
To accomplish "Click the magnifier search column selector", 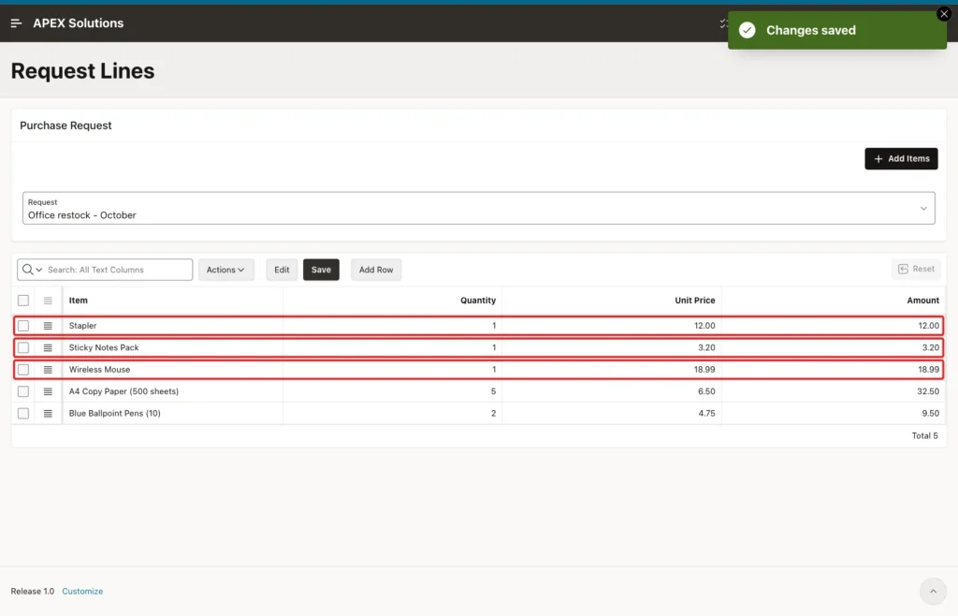I will (32, 270).
